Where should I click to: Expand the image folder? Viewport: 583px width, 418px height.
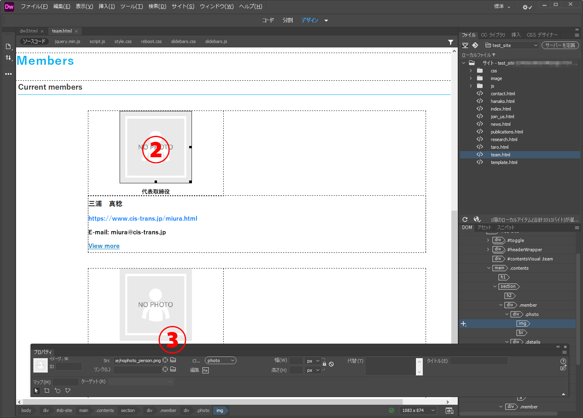471,78
